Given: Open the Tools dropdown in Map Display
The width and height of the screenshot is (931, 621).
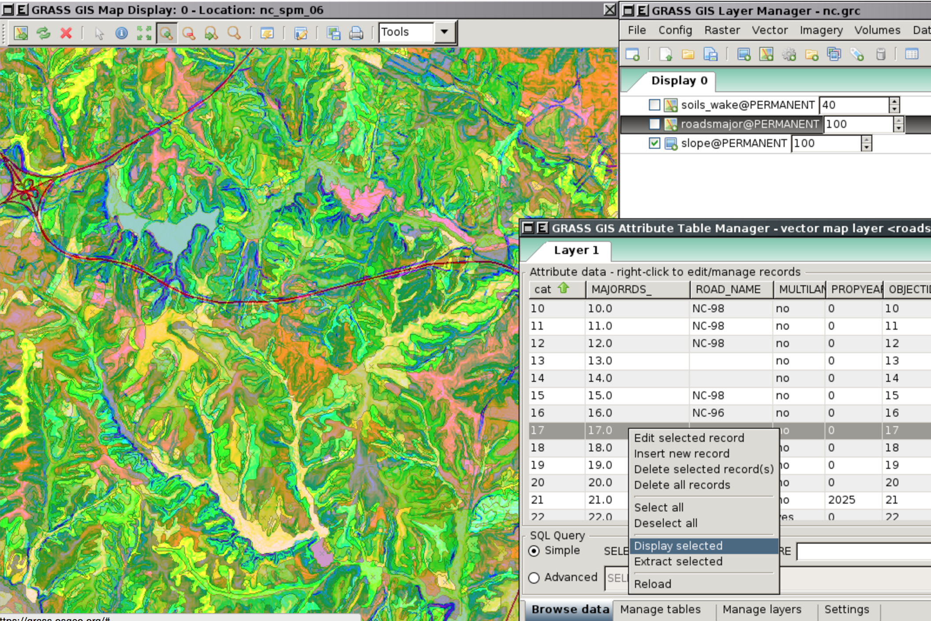Looking at the screenshot, I should coord(445,32).
